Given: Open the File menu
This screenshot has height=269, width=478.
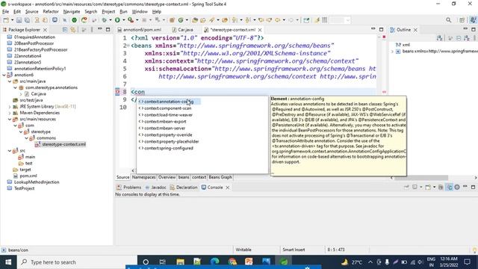Looking at the screenshot, I should [x=5, y=12].
